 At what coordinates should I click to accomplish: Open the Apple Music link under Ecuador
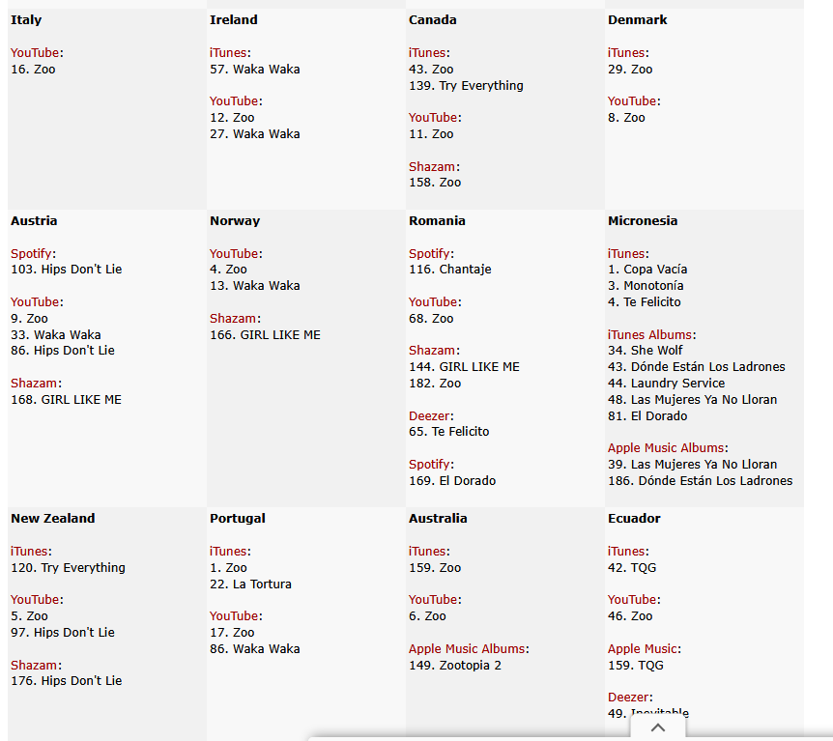point(642,649)
